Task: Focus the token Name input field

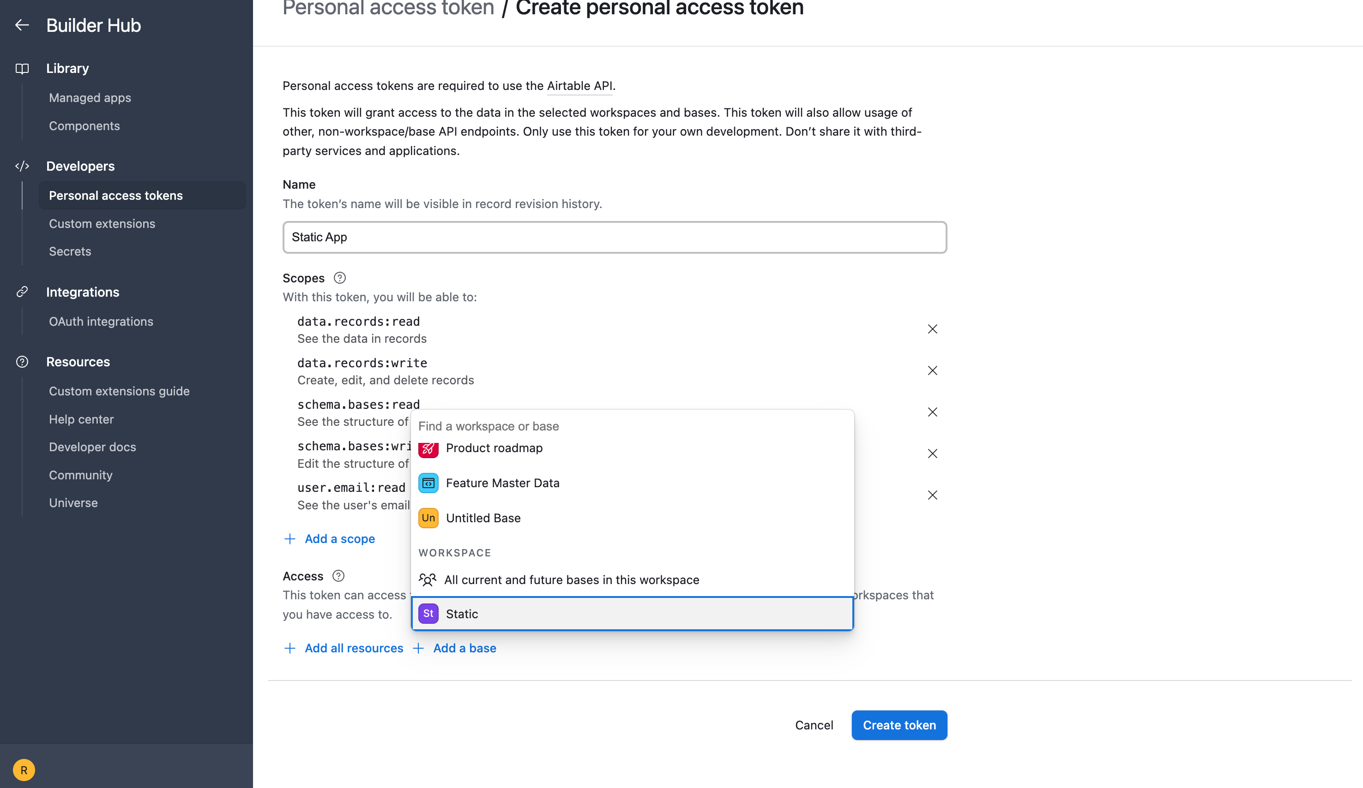Action: [x=614, y=237]
